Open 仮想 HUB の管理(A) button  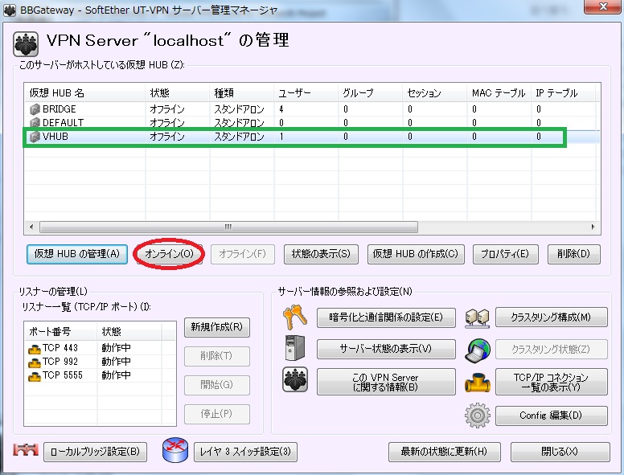coord(77,254)
